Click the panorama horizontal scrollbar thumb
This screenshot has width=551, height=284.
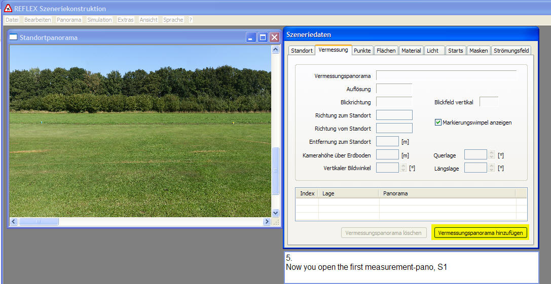pyautogui.click(x=39, y=222)
